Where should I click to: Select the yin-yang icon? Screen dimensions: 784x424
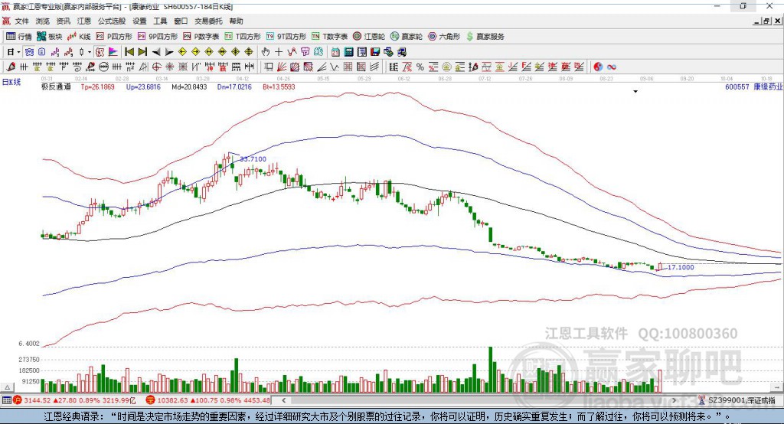(x=598, y=67)
